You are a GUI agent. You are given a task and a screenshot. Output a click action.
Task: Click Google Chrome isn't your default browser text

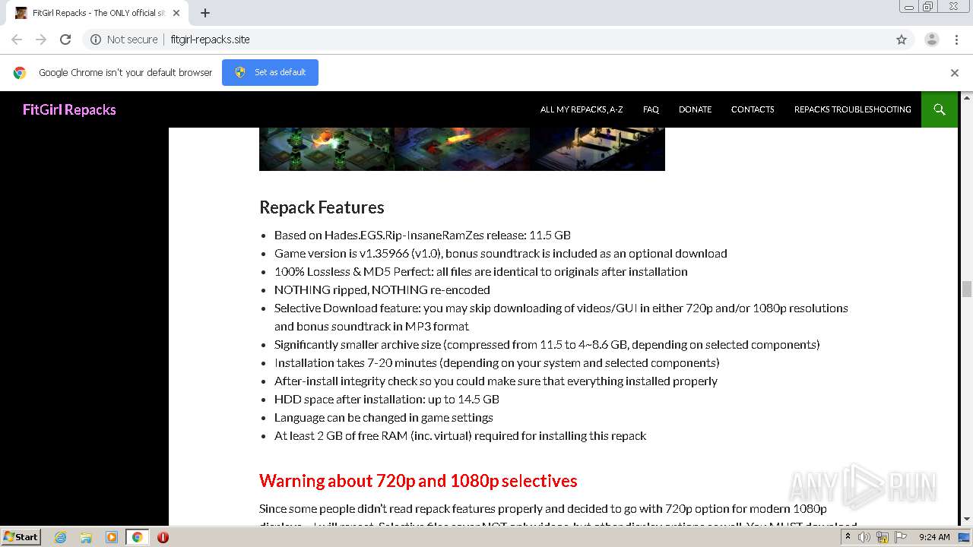(125, 72)
